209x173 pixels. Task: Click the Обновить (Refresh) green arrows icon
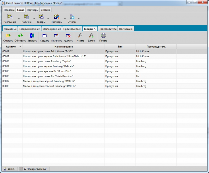(x=20, y=35)
